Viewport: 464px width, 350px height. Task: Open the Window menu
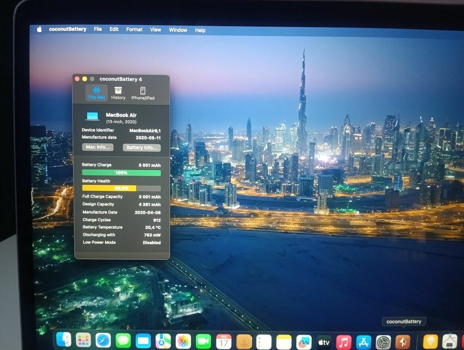point(178,30)
